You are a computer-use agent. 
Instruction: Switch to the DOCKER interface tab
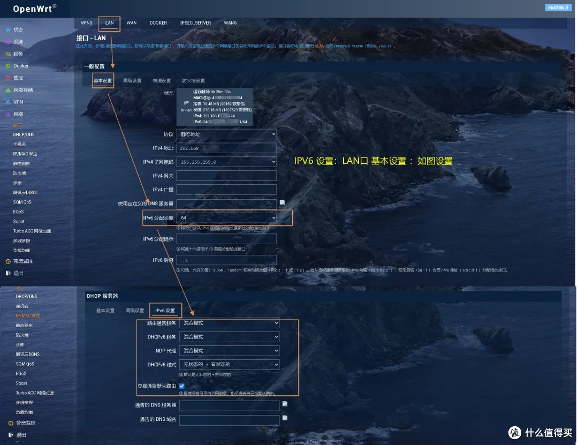(158, 23)
